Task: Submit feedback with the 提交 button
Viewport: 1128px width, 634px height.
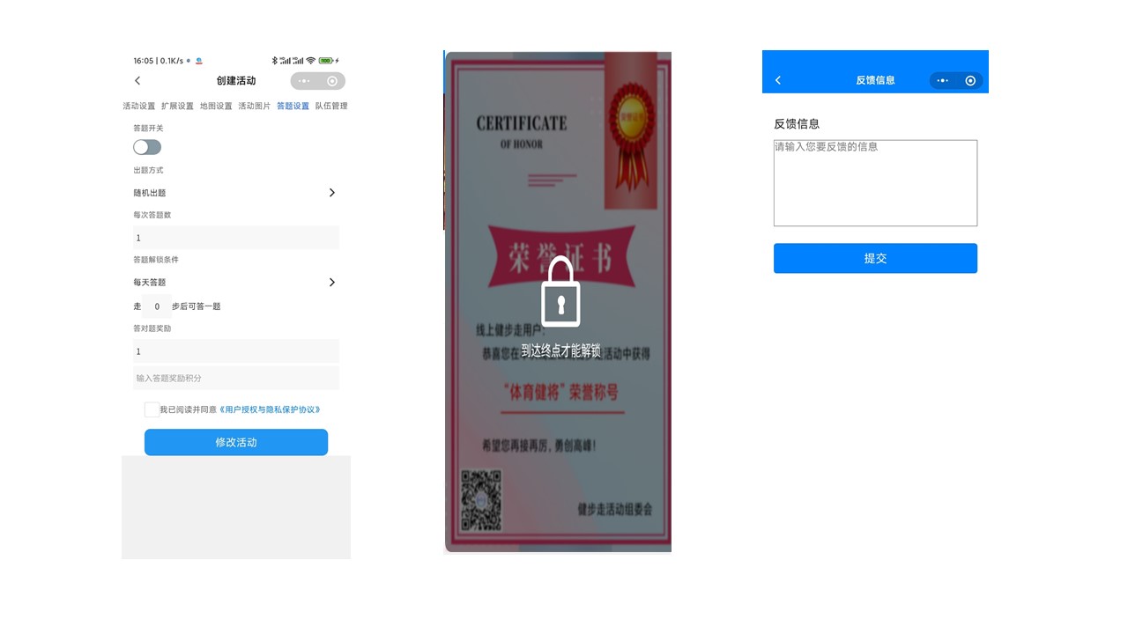Action: 875,258
